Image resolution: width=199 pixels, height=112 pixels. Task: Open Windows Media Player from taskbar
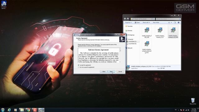[x=16, y=110]
